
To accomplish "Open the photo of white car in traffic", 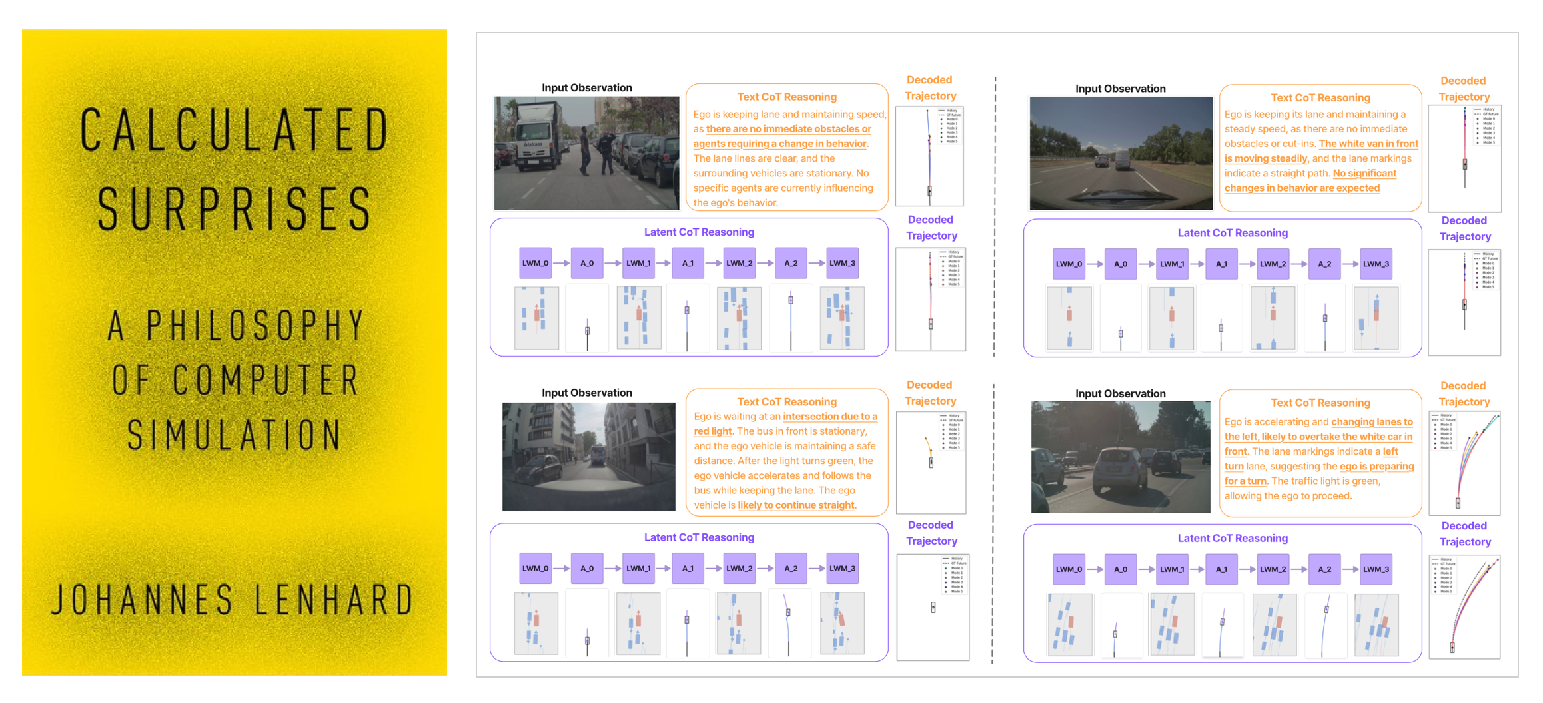I will click(x=1121, y=457).
